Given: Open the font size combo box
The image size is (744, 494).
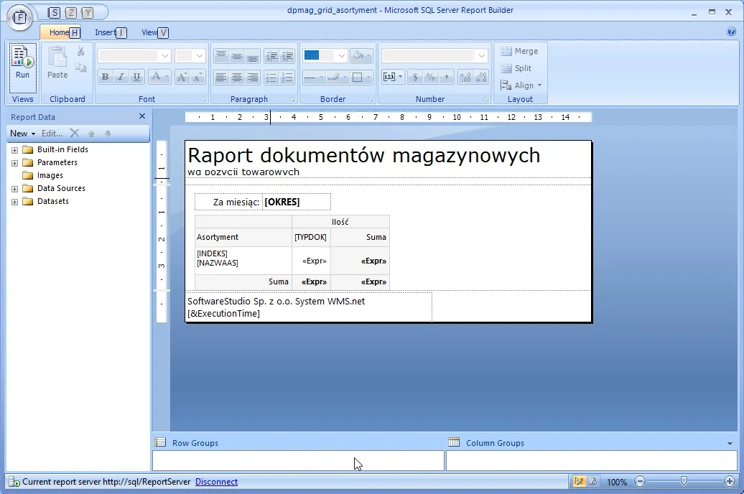Looking at the screenshot, I should pyautogui.click(x=190, y=55).
